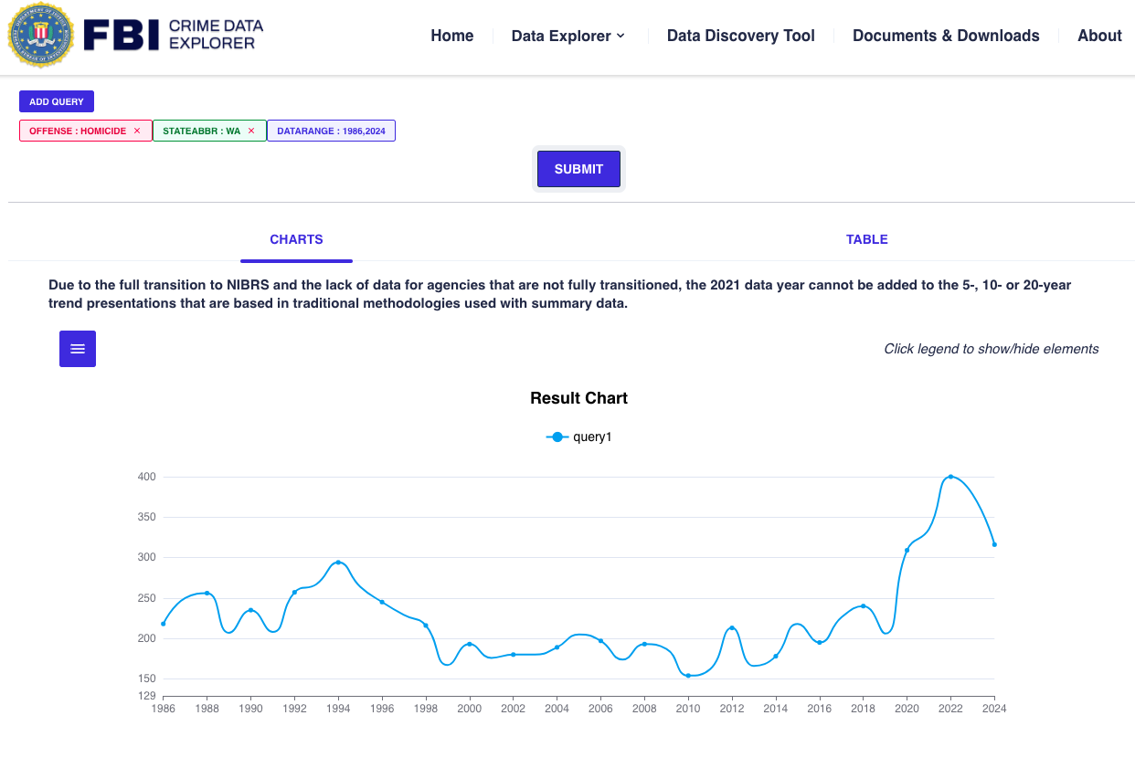
Task: Go to Data Discovery Tool
Action: coord(740,36)
